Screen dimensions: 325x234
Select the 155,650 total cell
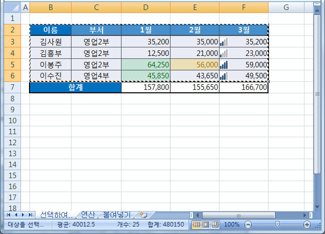[x=195, y=87]
